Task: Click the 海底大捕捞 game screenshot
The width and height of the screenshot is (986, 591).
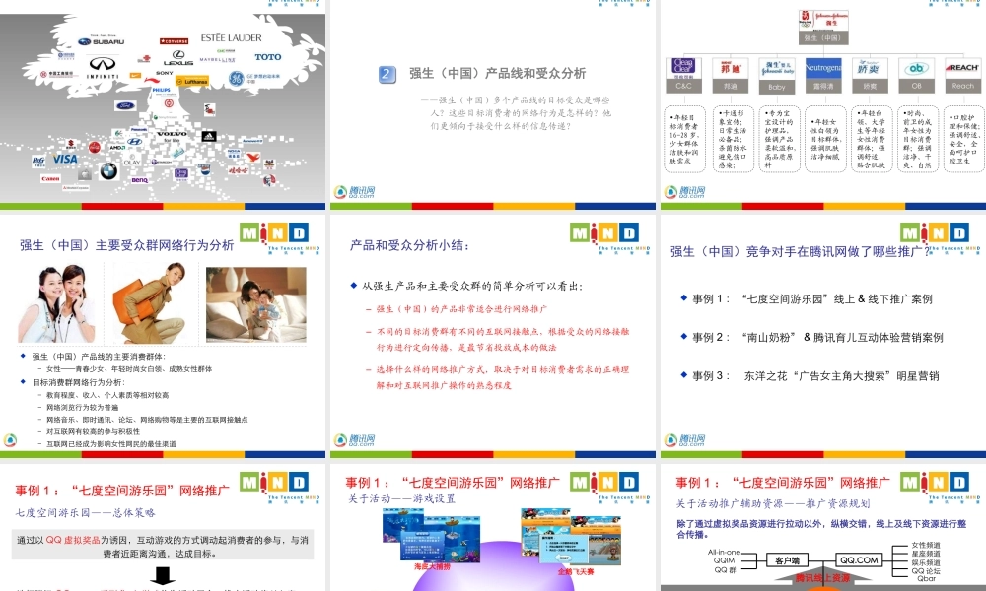Action: [432, 535]
